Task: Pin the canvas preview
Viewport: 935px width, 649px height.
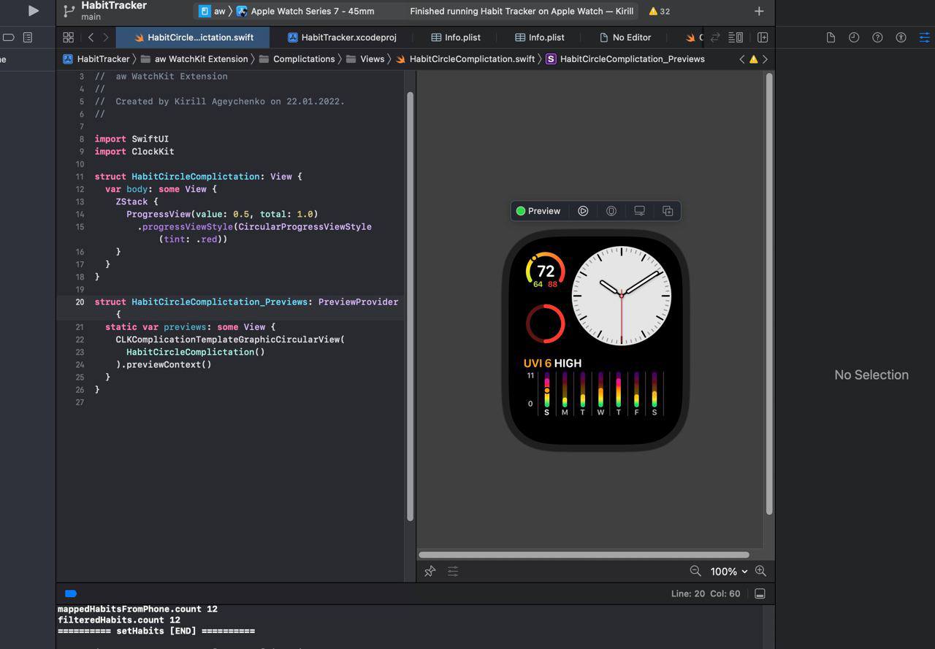Action: tap(430, 572)
